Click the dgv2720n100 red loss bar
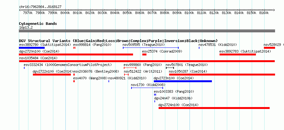Screen dimensions: 284x130 [x=76, y=54]
